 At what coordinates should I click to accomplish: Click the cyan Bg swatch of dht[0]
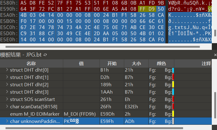(x=173, y=70)
